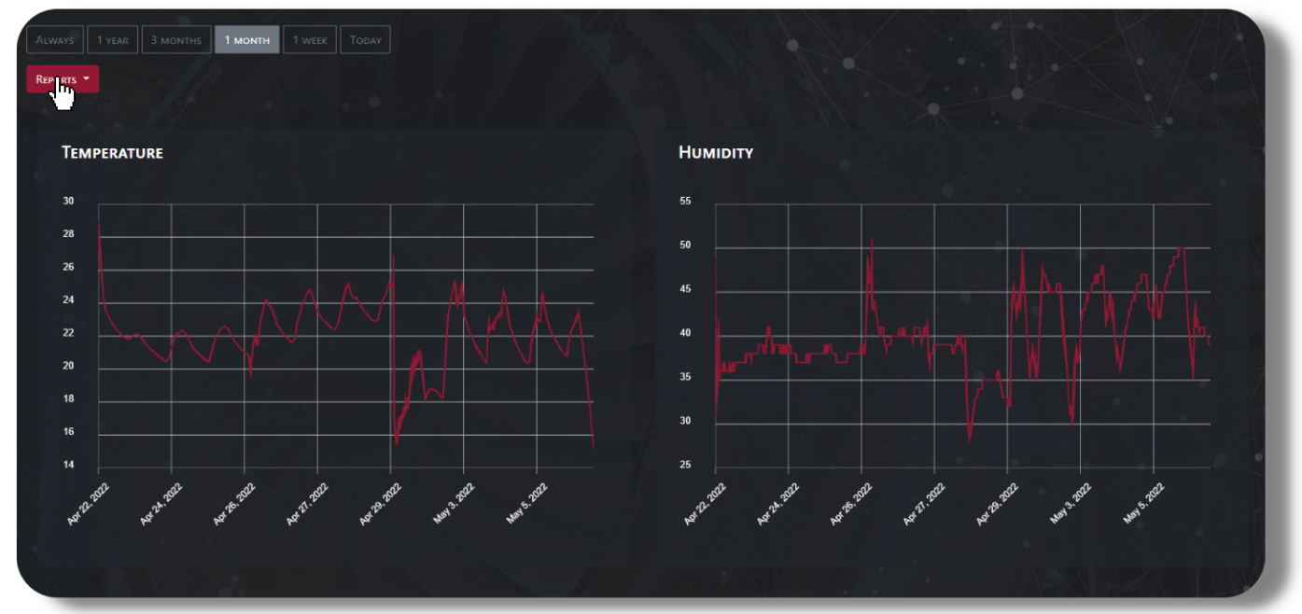Click the Temperature line chart plot
Viewport: 1302px width, 614px height.
pos(346,335)
